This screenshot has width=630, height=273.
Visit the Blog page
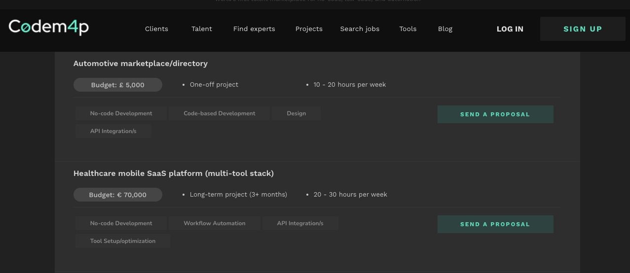click(445, 29)
